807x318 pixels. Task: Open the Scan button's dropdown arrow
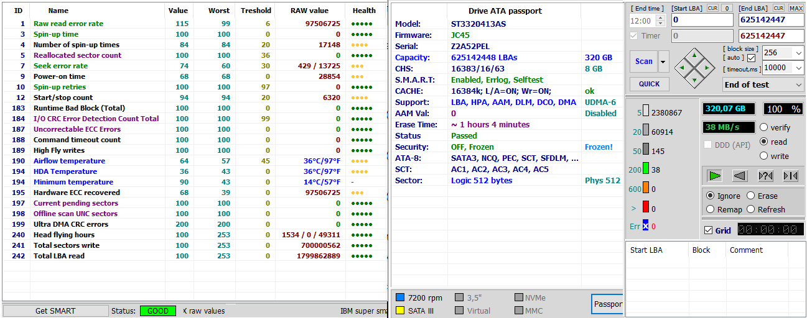(x=663, y=61)
